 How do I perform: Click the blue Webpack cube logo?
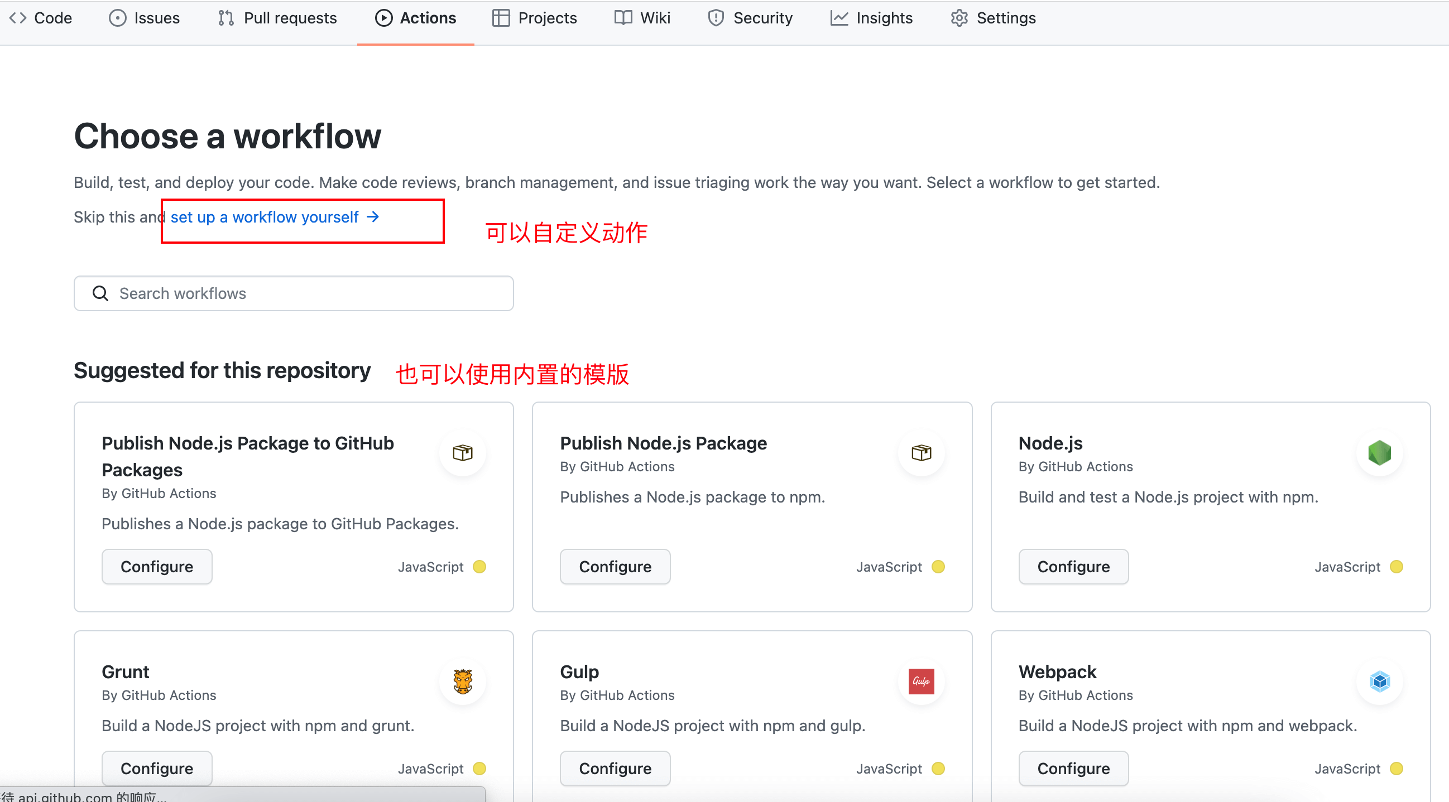[x=1380, y=681]
